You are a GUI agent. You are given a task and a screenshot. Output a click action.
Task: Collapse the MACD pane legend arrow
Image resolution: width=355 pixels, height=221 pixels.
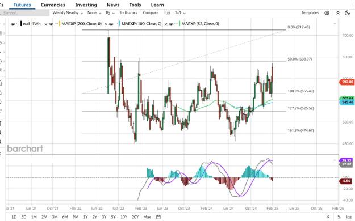pyautogui.click(x=335, y=160)
